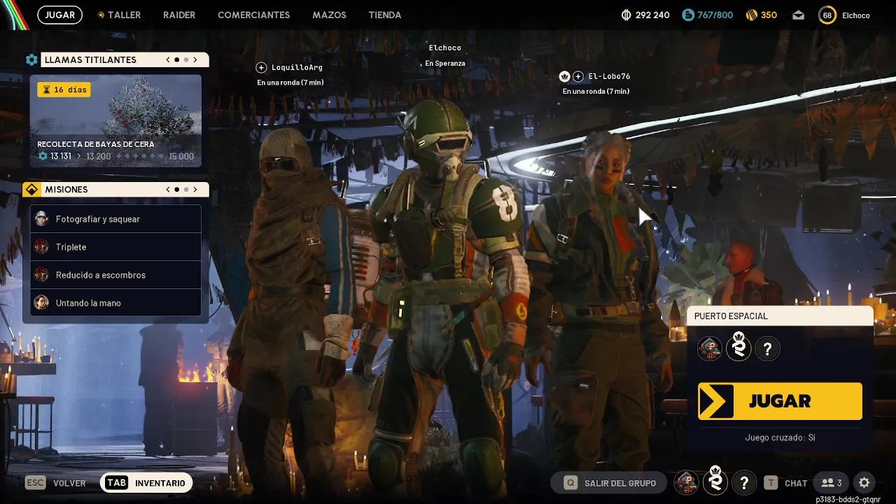Image resolution: width=896 pixels, height=504 pixels.
Task: Click the snake emblem avatar in bottom bar
Action: (715, 481)
